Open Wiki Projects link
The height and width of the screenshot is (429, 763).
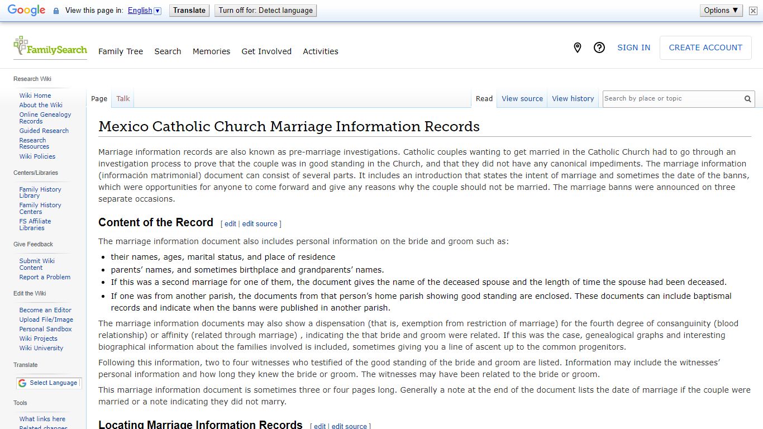[39, 339]
